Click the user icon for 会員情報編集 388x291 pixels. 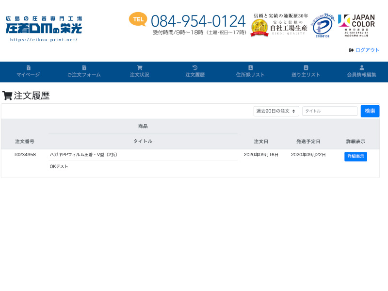point(362,67)
